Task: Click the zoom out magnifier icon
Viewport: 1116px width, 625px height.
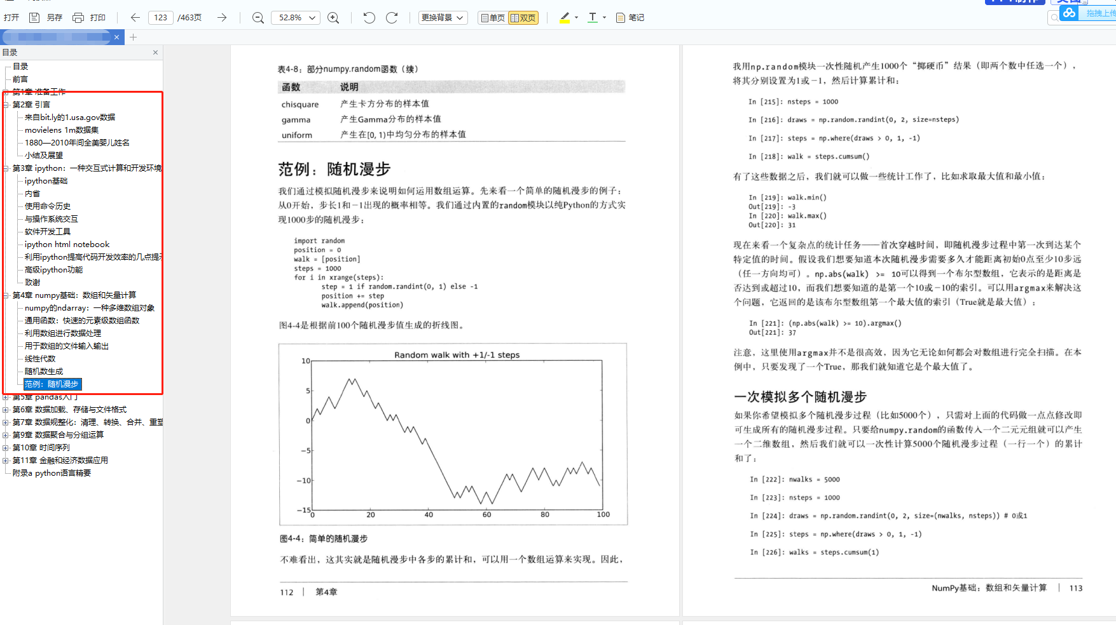Action: [x=258, y=18]
